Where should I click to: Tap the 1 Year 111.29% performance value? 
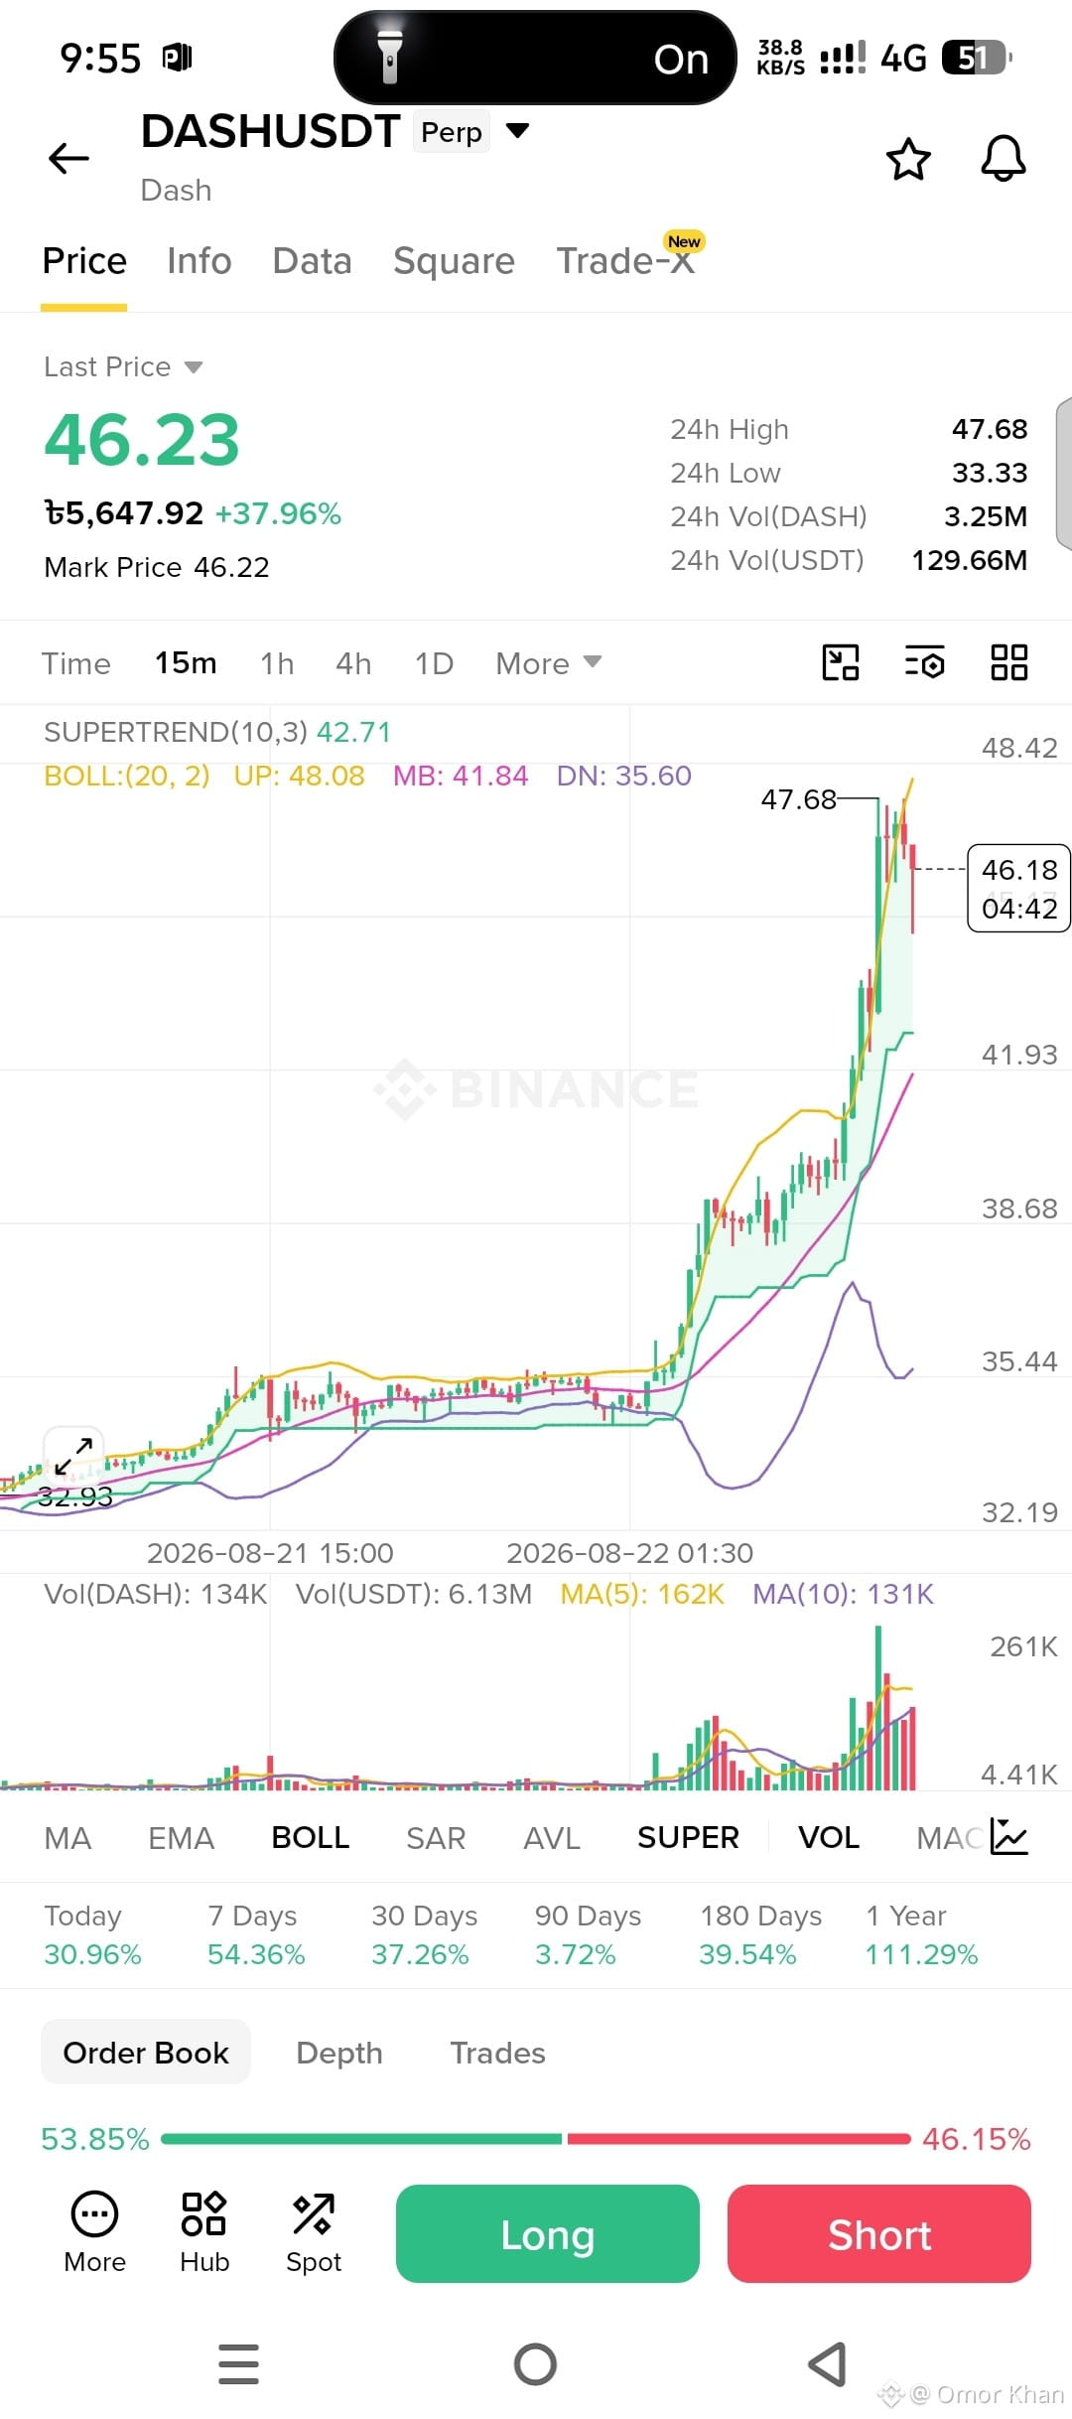click(921, 1955)
